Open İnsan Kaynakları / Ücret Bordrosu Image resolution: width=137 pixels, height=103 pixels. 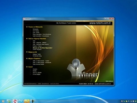click(x=42, y=34)
